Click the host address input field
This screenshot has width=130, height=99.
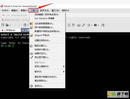[16, 15]
